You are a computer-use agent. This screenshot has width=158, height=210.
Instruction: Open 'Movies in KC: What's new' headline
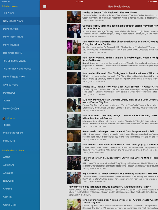point(120,86)
